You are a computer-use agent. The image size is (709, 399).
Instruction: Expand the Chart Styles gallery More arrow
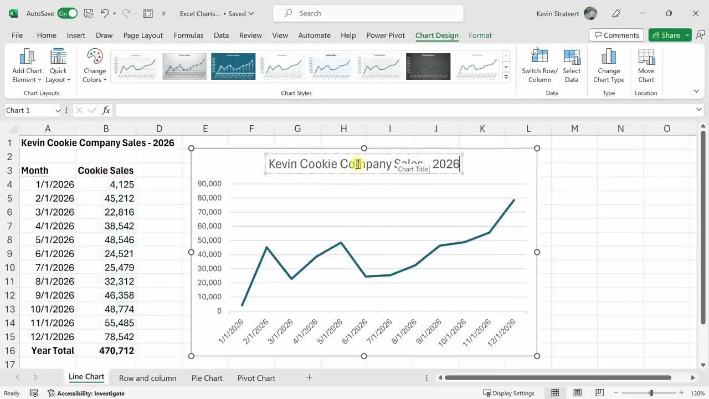coord(506,78)
